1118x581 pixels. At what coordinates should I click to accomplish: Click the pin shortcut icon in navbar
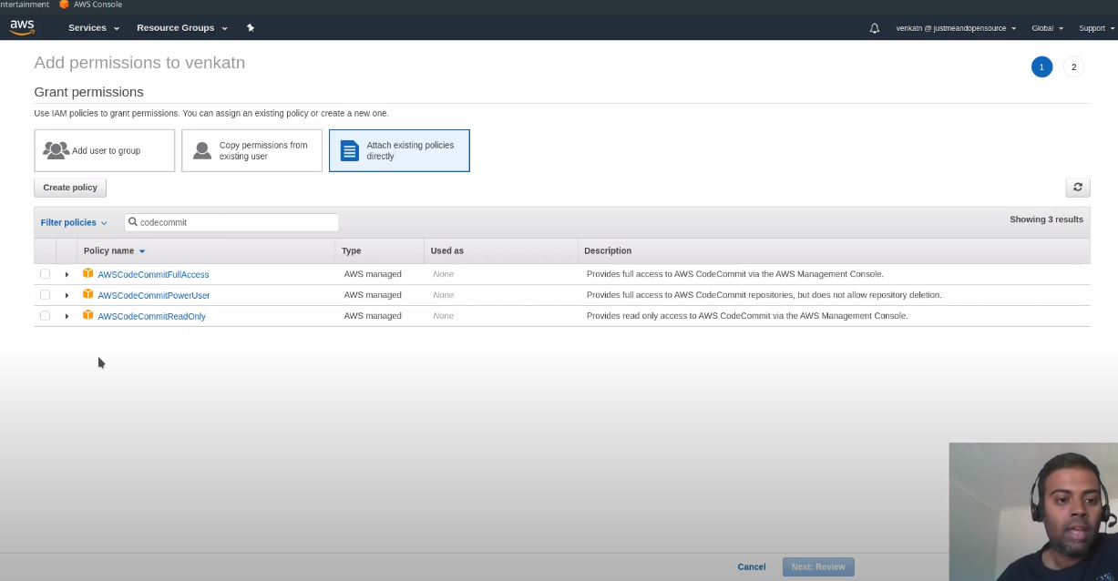point(251,28)
